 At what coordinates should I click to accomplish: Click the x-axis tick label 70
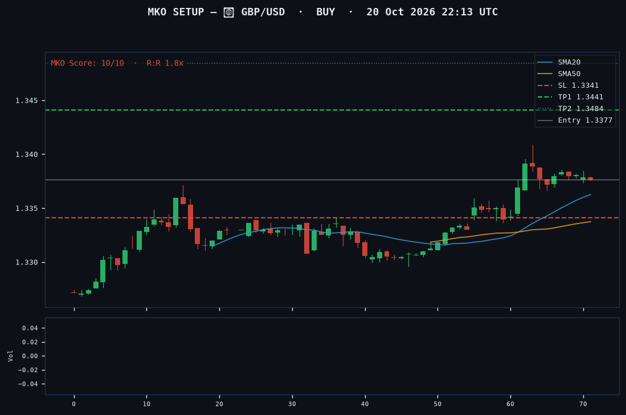[583, 404]
